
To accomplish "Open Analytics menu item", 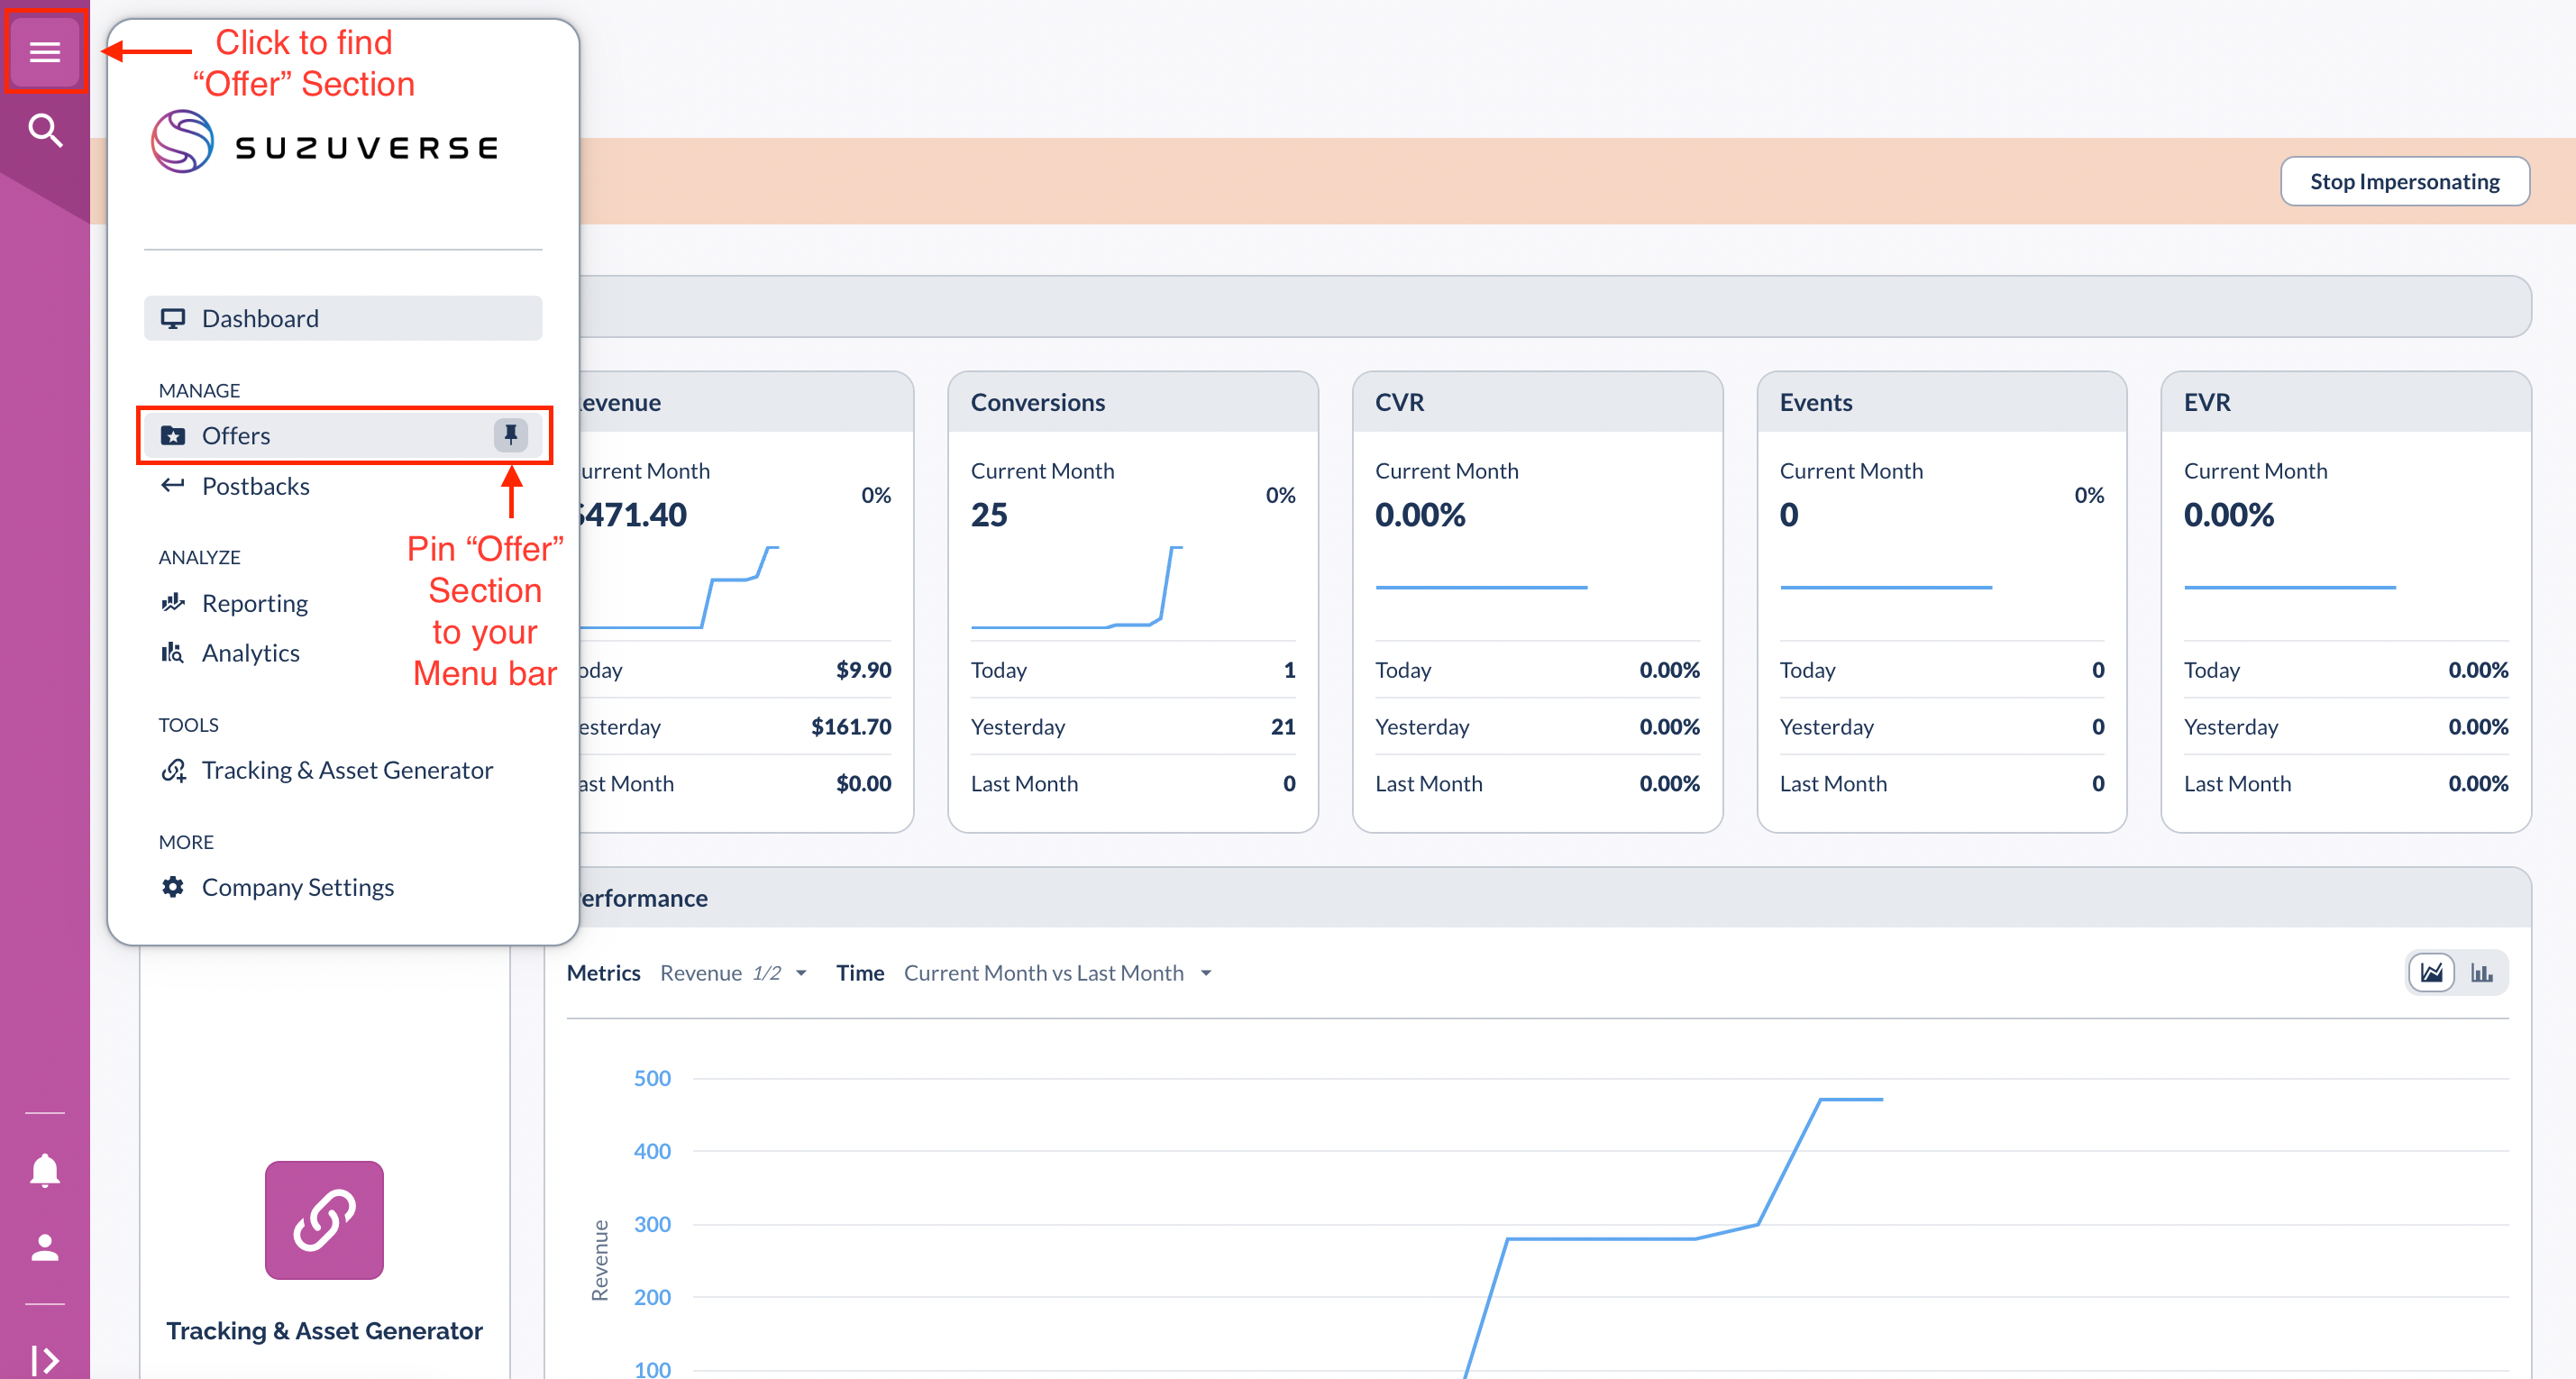I will [x=250, y=653].
